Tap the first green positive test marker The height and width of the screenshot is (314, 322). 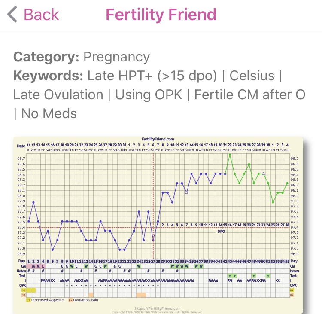230,275
